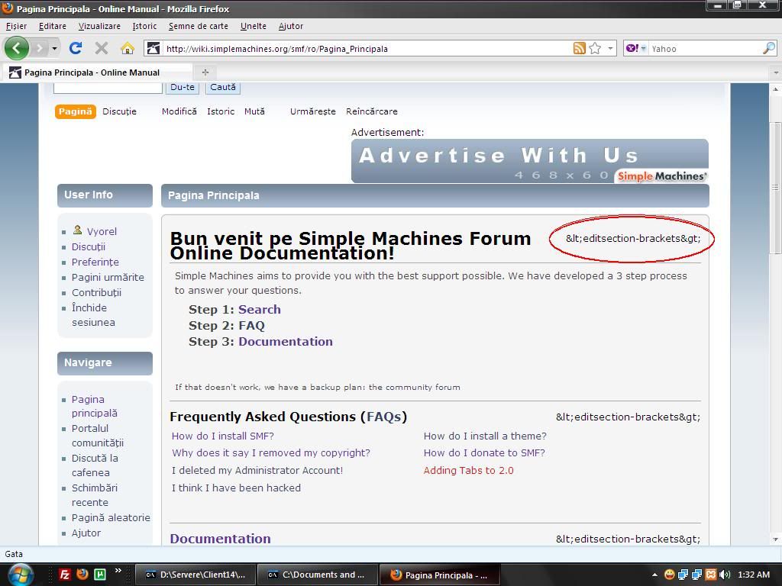Launch Firefox from the quick launch bar
The image size is (782, 586).
[x=82, y=575]
